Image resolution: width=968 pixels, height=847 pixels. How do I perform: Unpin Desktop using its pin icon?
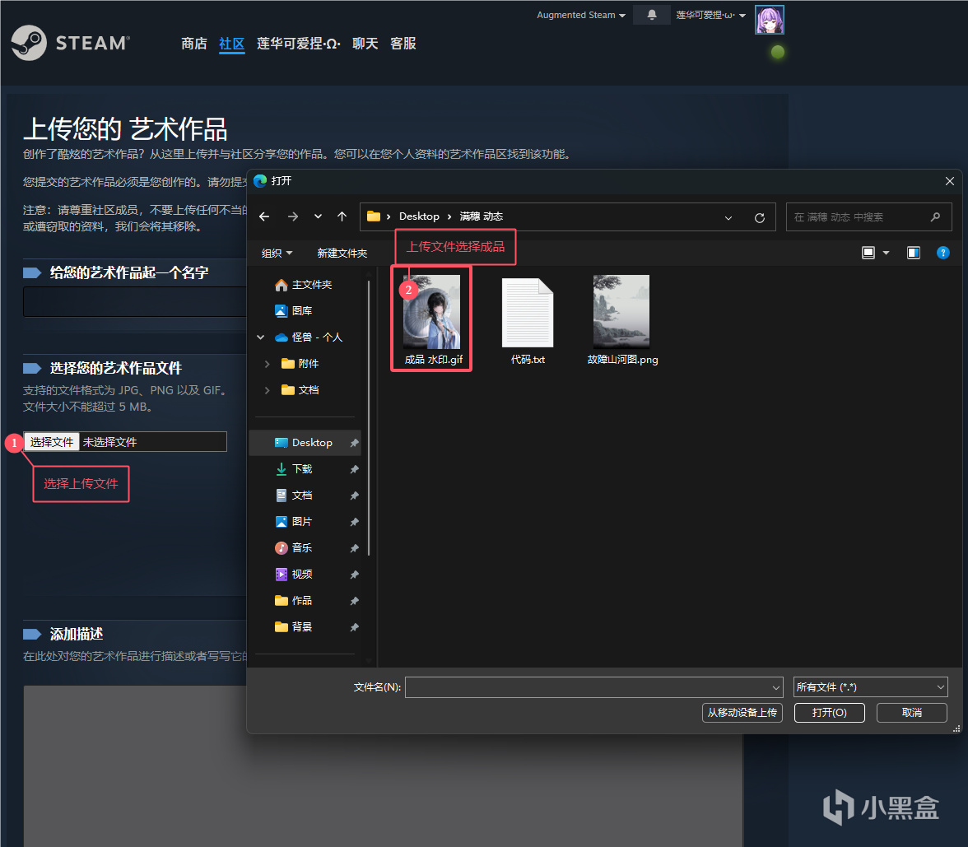[354, 443]
